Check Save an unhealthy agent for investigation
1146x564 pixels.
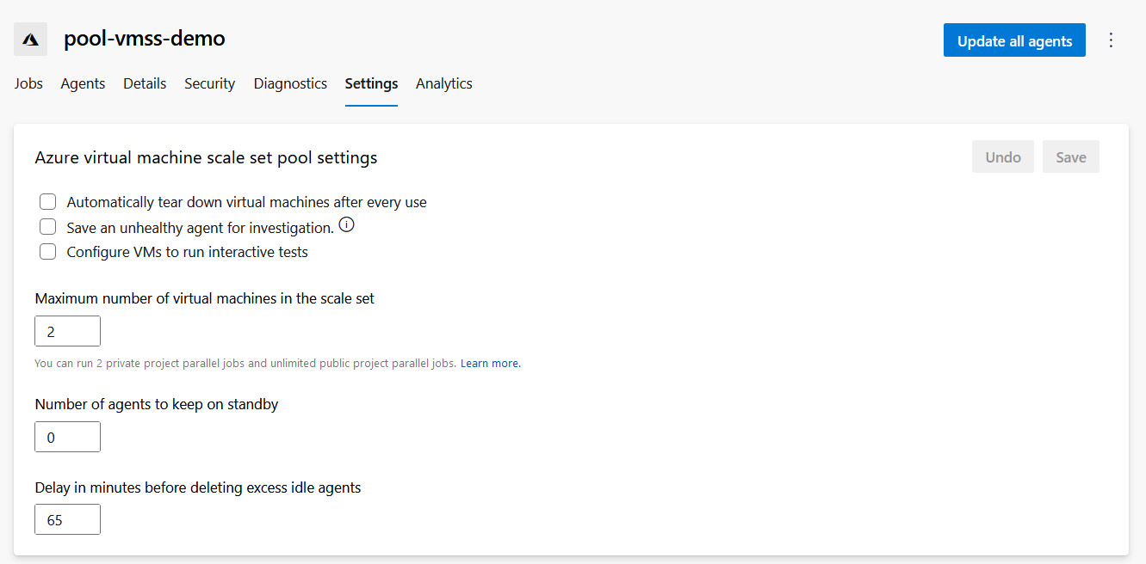(48, 227)
